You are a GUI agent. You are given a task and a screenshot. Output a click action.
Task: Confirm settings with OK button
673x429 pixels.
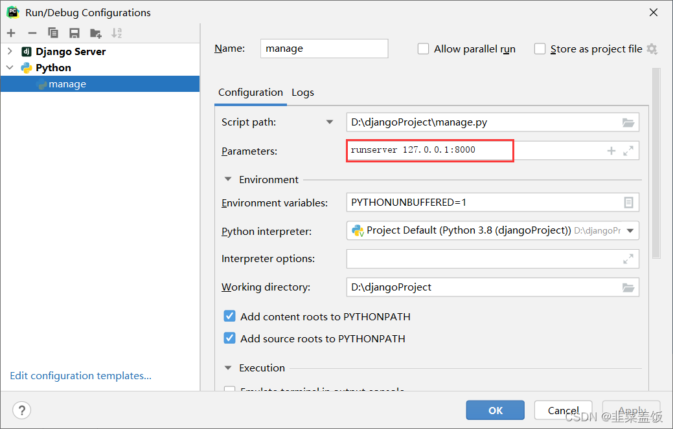point(495,410)
